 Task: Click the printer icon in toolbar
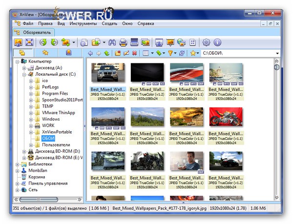tap(123, 42)
